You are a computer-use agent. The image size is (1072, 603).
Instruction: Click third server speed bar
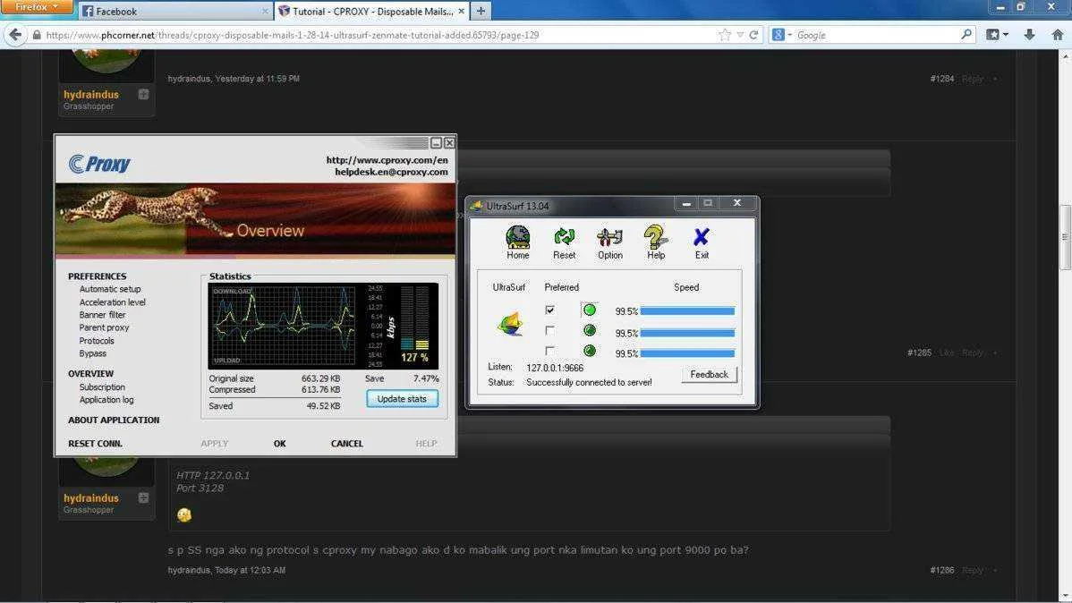pos(687,353)
